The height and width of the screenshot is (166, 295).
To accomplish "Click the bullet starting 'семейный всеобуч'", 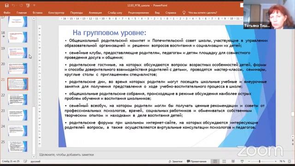I will click(x=165, y=111).
